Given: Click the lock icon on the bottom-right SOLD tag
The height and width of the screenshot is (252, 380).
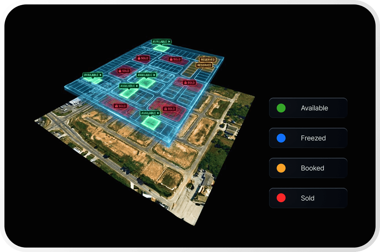Looking at the screenshot, I should pos(166,108).
